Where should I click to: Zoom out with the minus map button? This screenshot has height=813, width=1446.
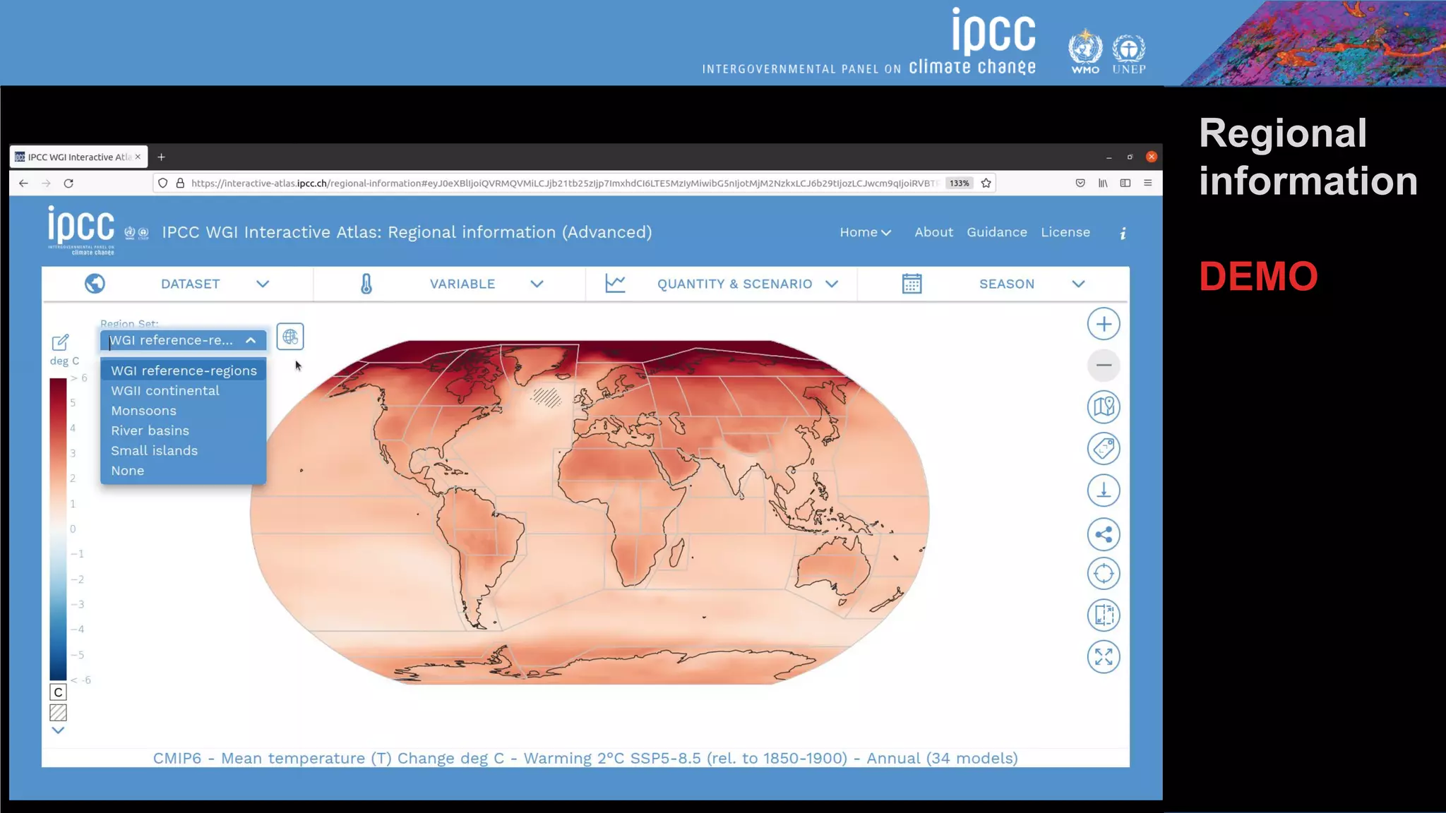[x=1104, y=365]
